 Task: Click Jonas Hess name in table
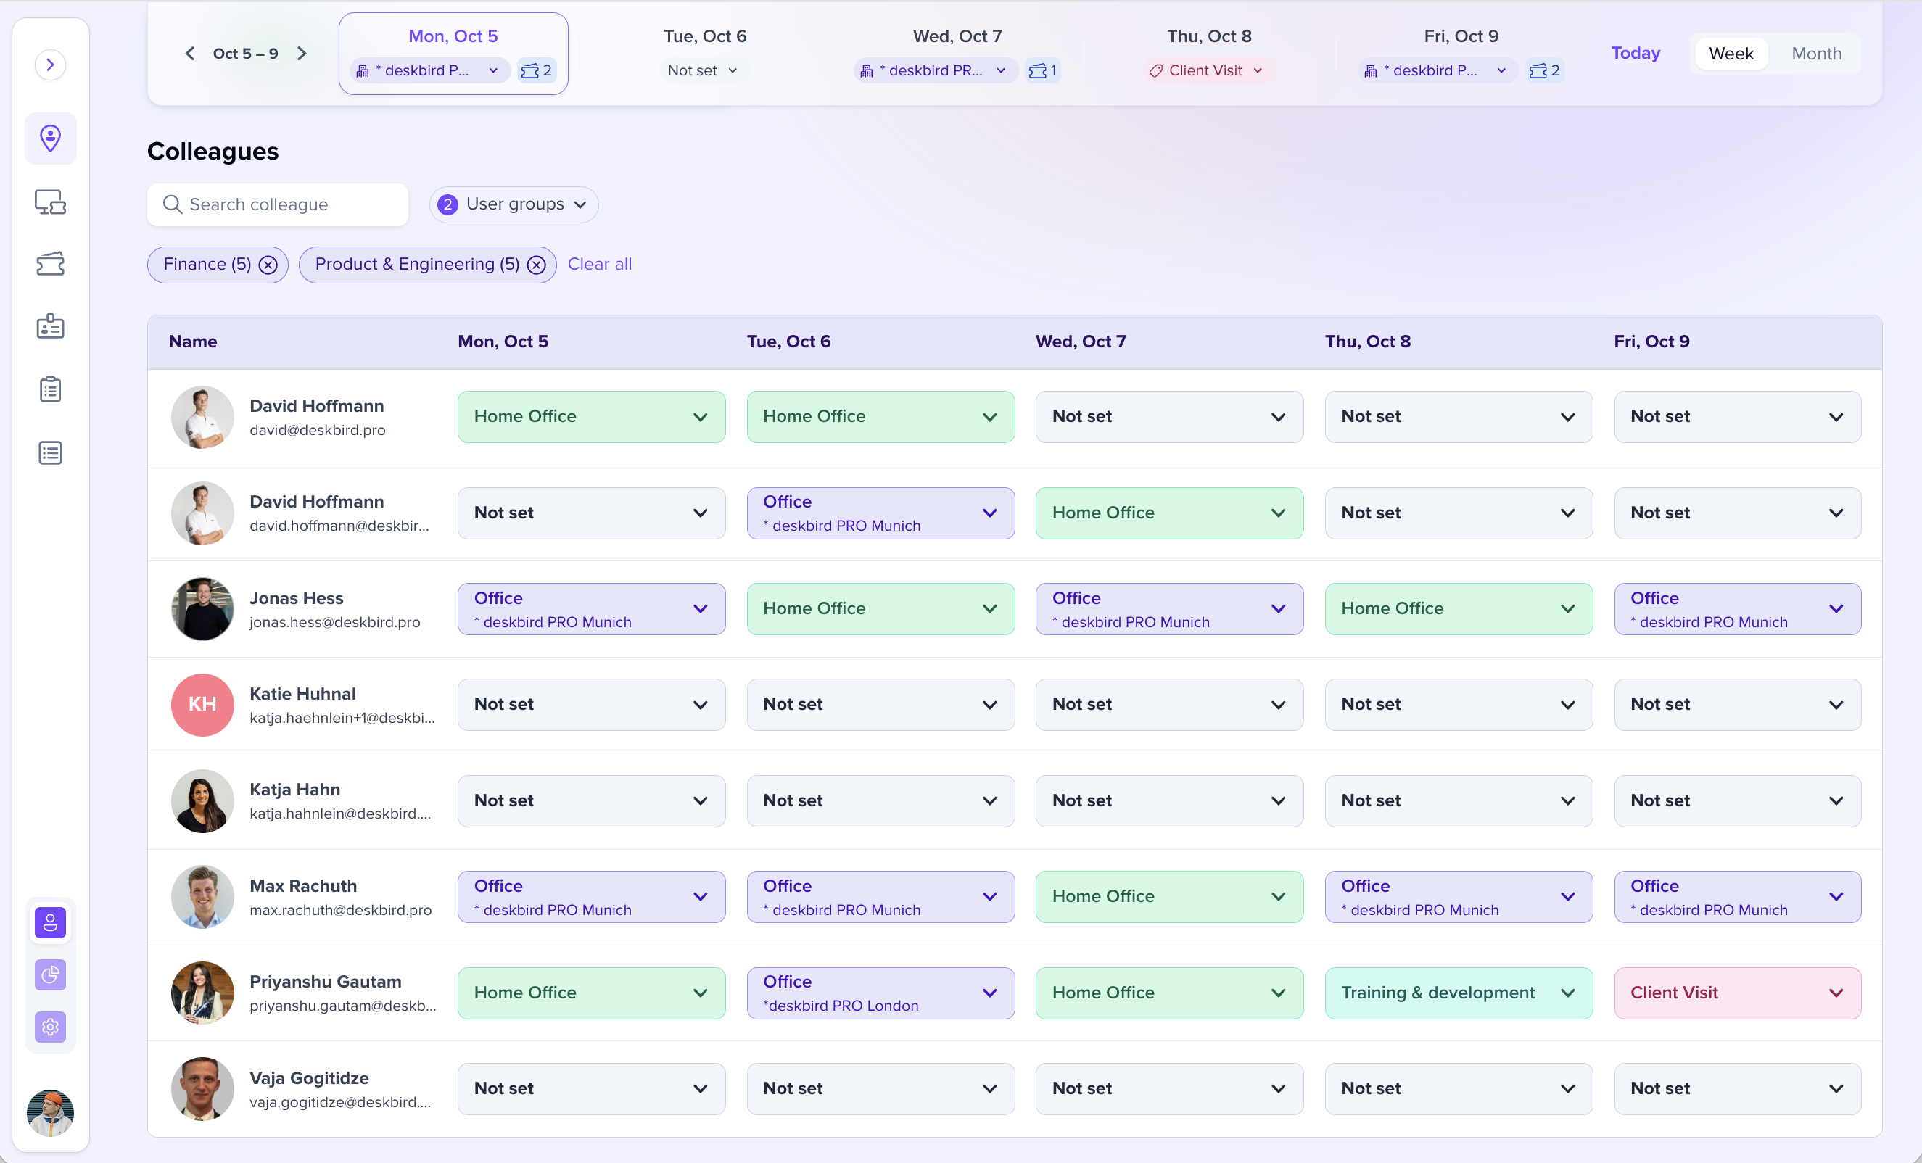pyautogui.click(x=297, y=598)
